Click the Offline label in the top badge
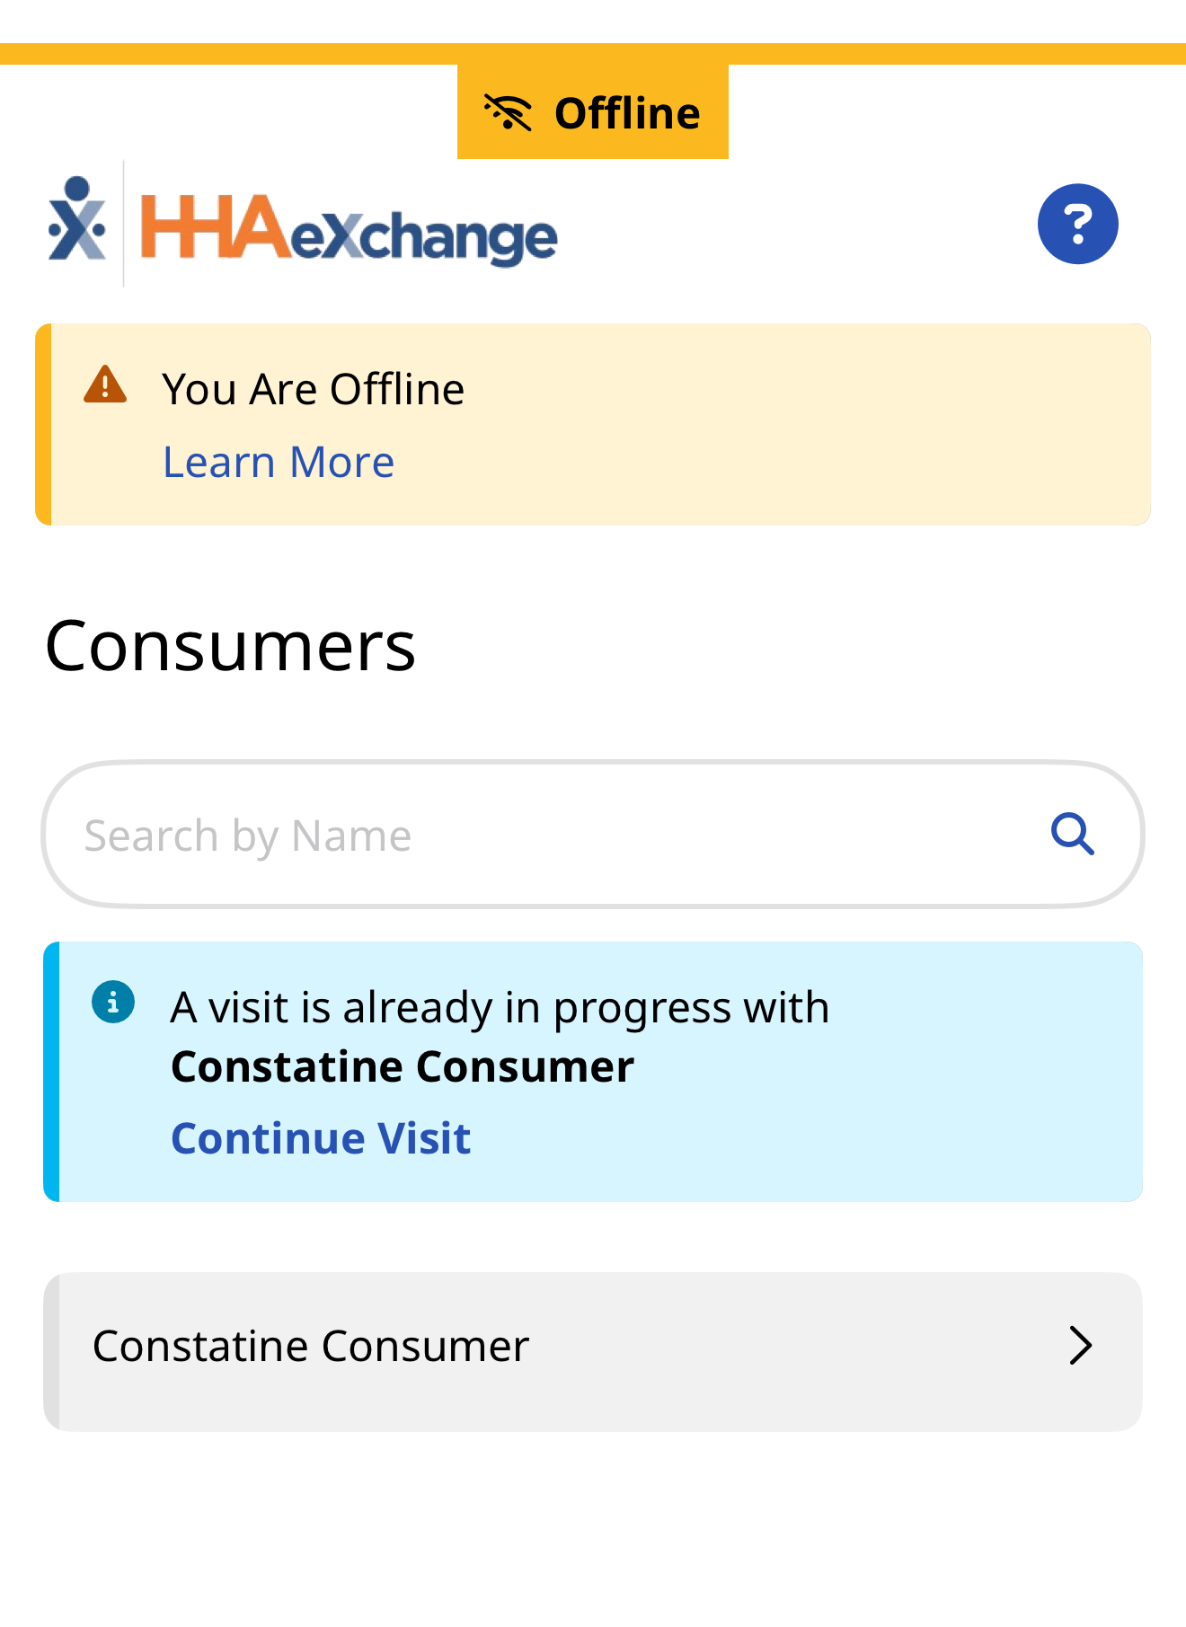This screenshot has height=1627, width=1186. click(x=627, y=114)
